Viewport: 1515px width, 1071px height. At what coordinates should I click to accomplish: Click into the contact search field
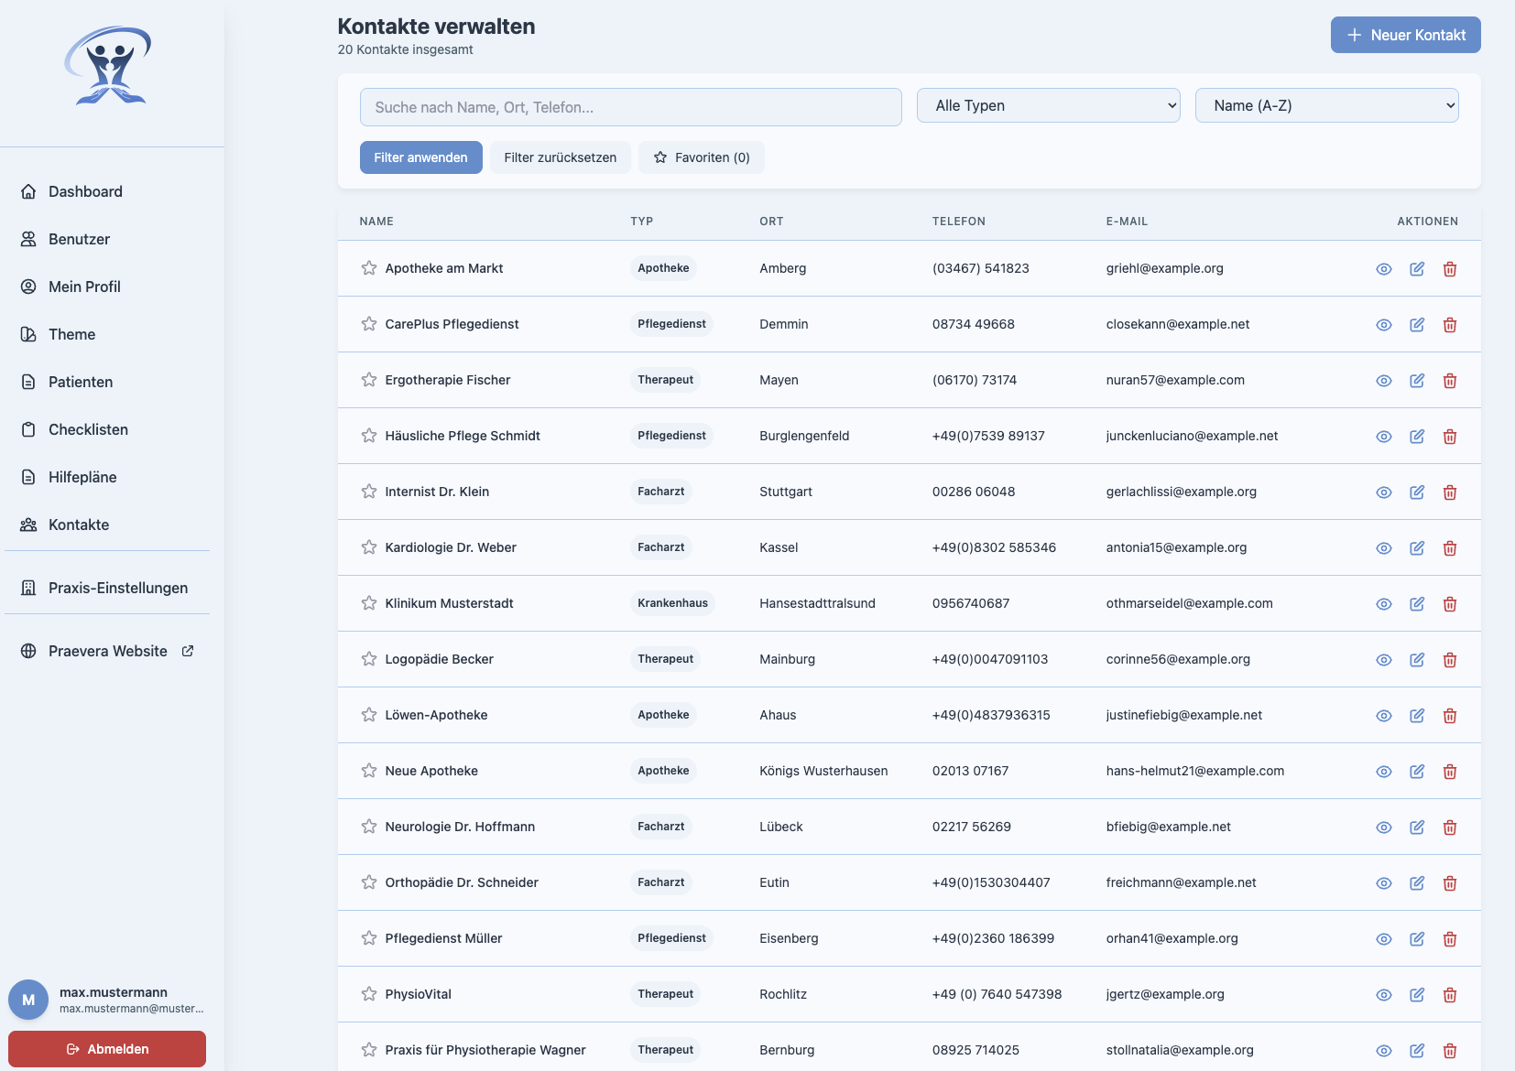(630, 107)
